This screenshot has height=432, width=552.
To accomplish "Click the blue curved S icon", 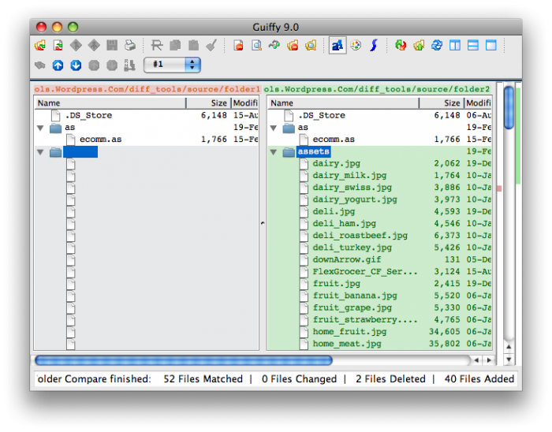I will coord(374,46).
